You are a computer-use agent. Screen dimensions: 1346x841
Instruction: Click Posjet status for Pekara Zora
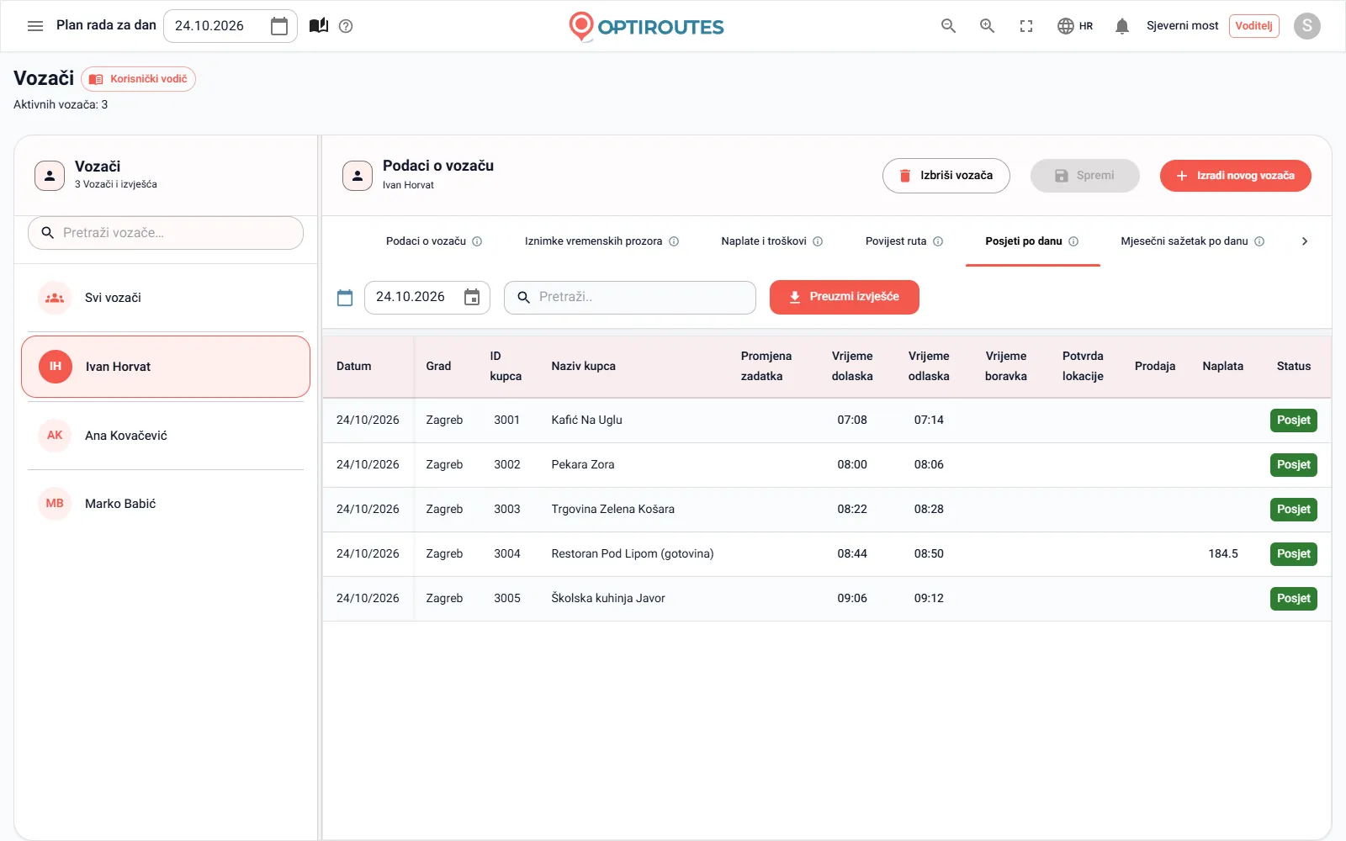pyautogui.click(x=1294, y=465)
